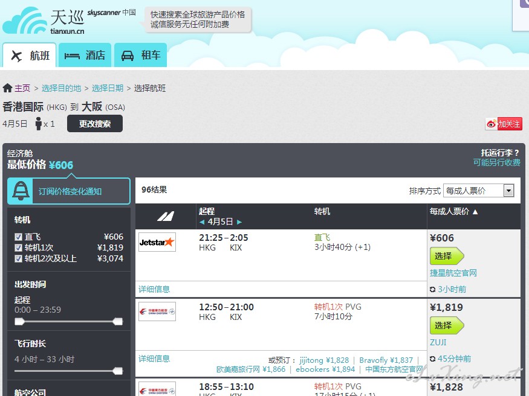Image resolution: width=529 pixels, height=396 pixels.
Task: Book via Bravofly ¥1,837
Action: coord(386,360)
